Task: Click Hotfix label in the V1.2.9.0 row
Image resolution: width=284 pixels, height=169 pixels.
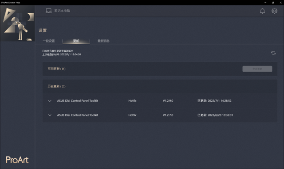Action: (x=132, y=101)
